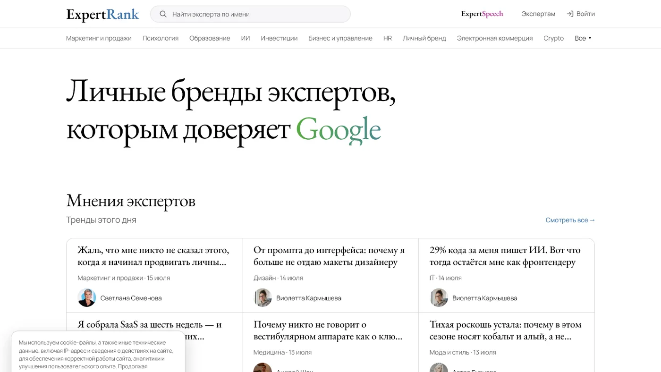Click IT · 14 июля label
The image size is (661, 372).
[x=446, y=278]
